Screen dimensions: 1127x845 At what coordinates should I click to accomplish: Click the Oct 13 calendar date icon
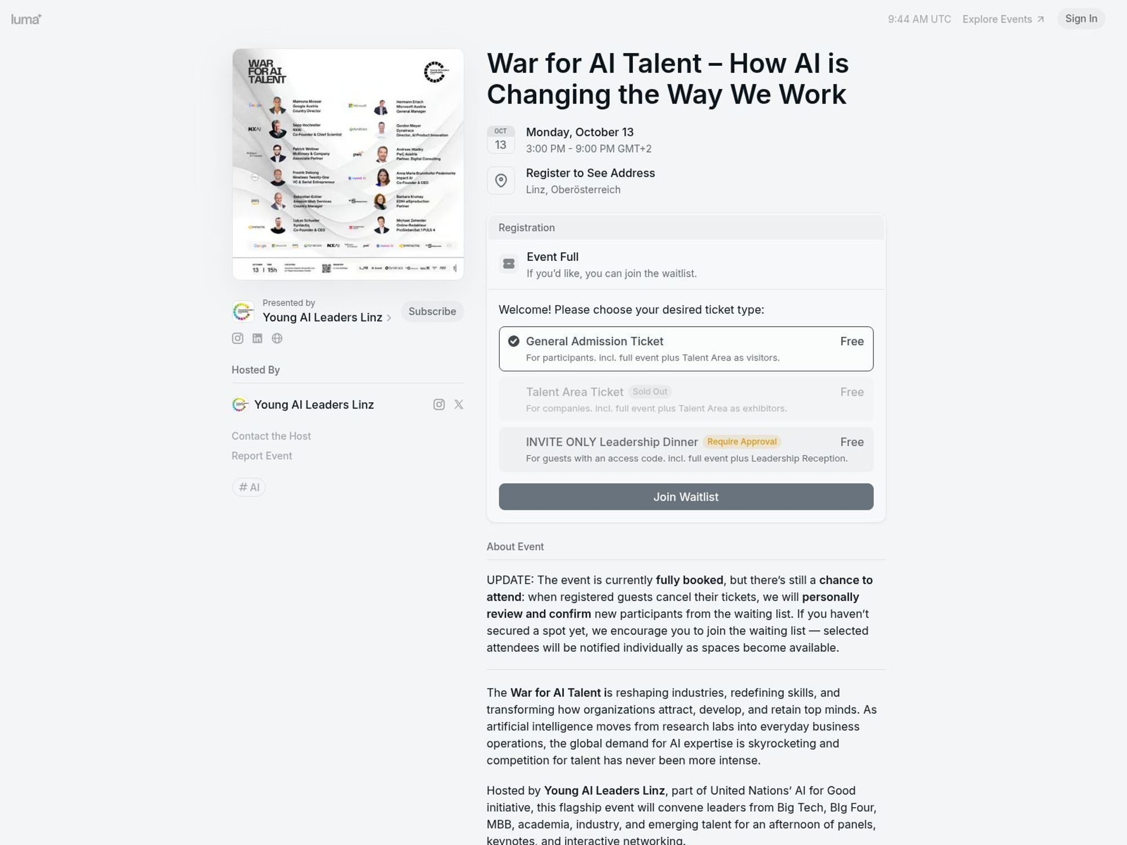pos(500,140)
